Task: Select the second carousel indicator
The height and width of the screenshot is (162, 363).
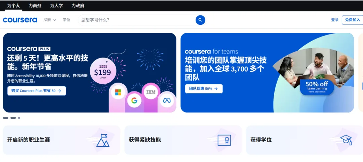Action: [x=13, y=118]
